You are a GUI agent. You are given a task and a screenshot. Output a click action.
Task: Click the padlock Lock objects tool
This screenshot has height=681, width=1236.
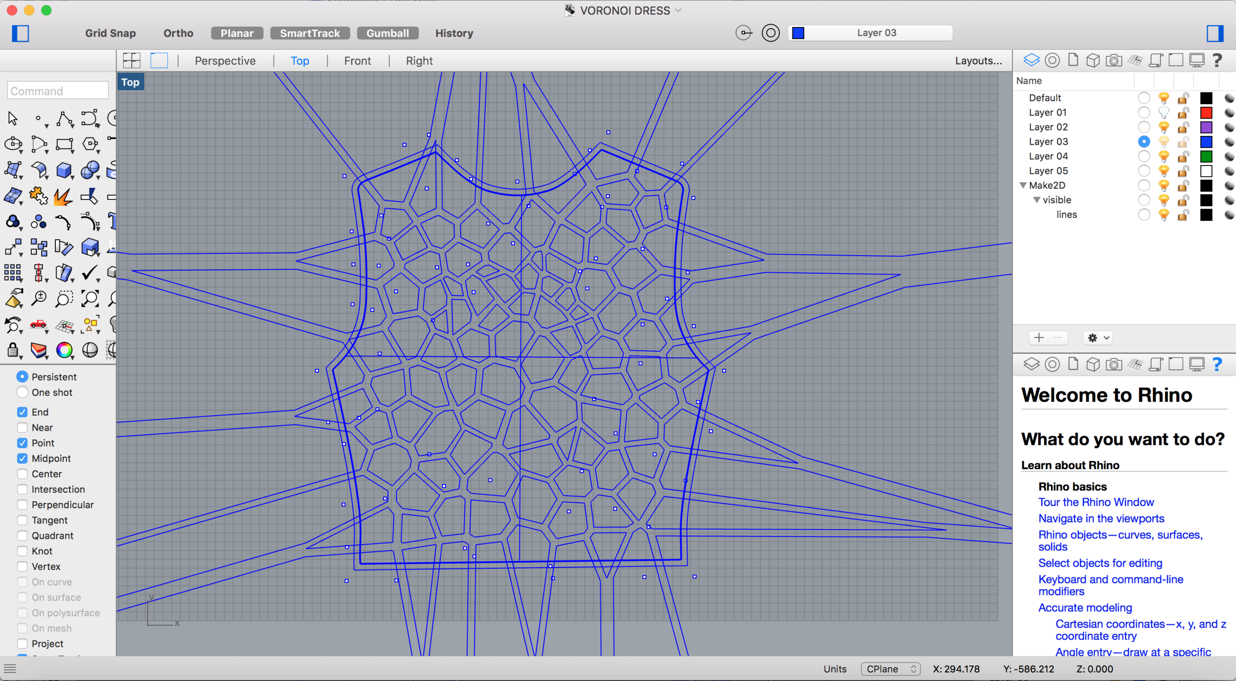[x=13, y=350]
